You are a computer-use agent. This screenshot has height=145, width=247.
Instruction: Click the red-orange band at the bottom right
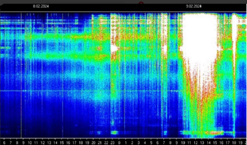pos(213,133)
